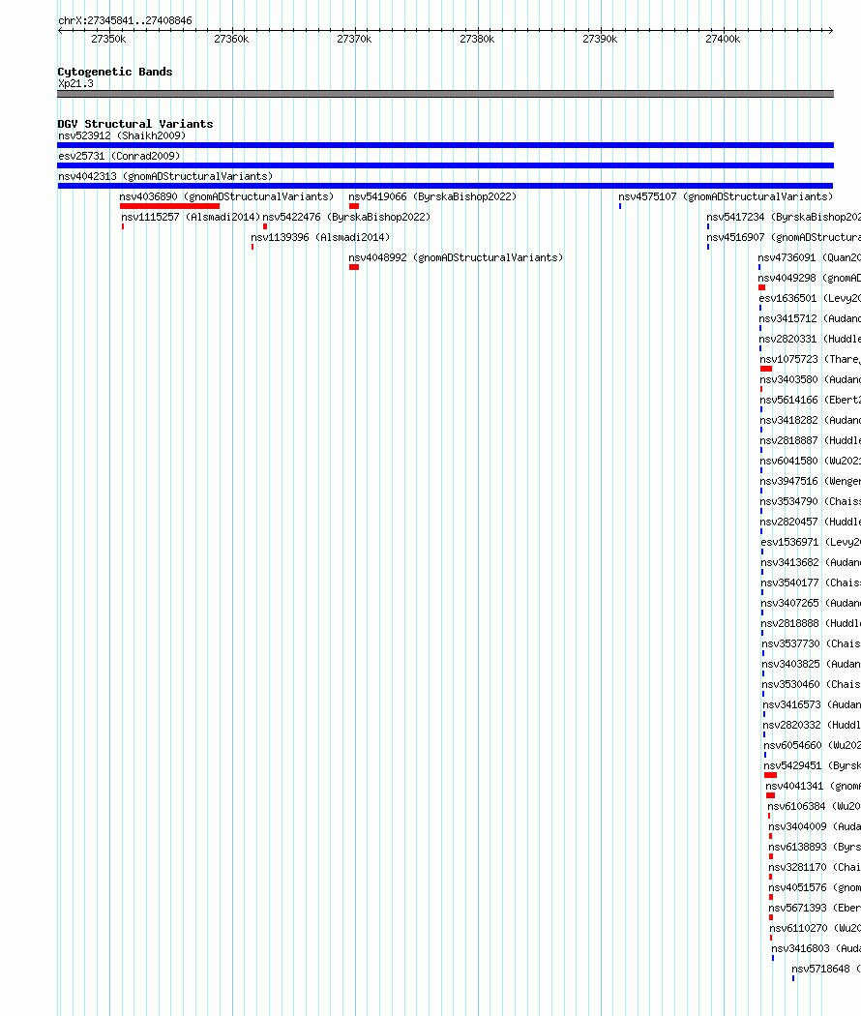Open nsv6054660 variant label
The image size is (861, 1016).
[813, 745]
